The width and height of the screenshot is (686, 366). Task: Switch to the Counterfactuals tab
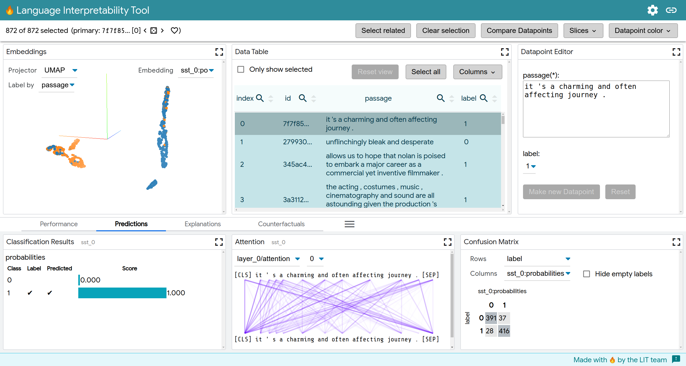[x=281, y=224]
